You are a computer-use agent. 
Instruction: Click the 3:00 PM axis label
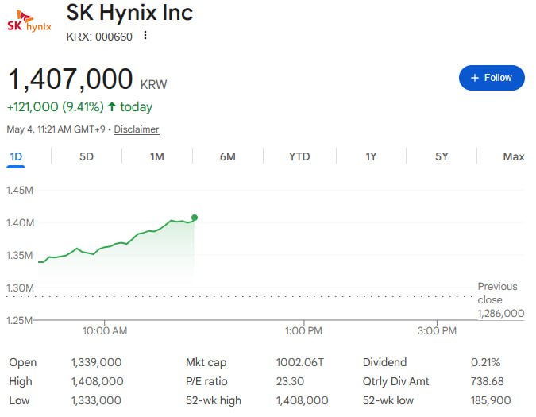click(437, 331)
